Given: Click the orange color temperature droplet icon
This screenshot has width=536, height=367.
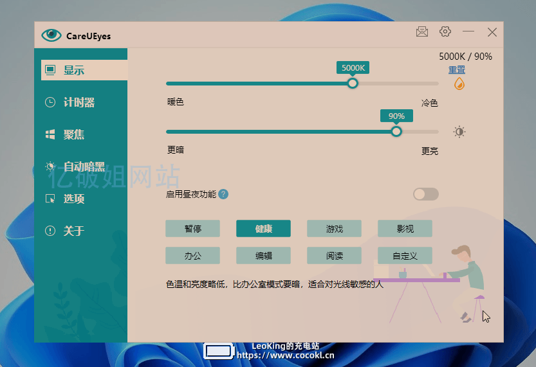Looking at the screenshot, I should (459, 84).
